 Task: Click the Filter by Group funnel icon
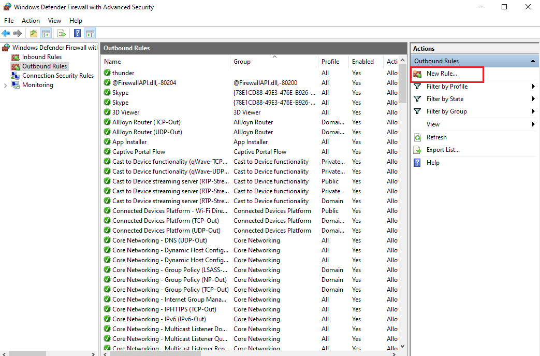(x=417, y=111)
